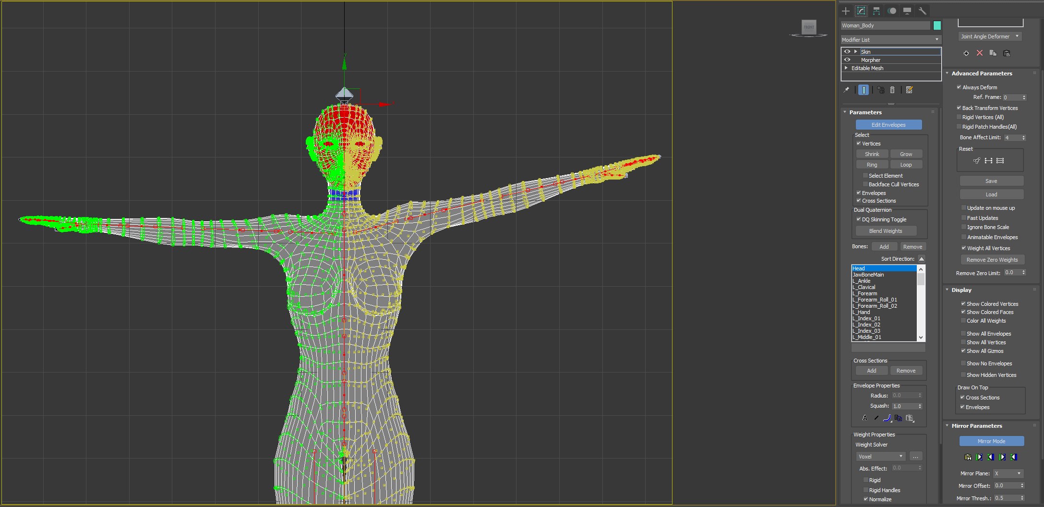Paste Green to Blue Verts icon
The width and height of the screenshot is (1044, 507).
point(1002,457)
